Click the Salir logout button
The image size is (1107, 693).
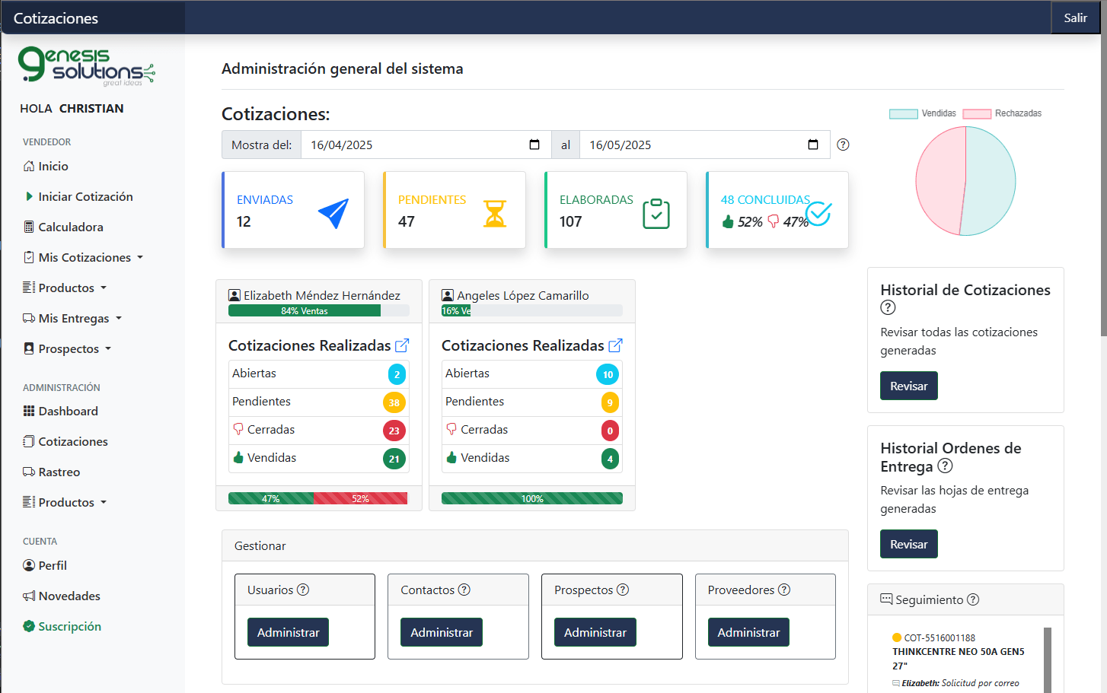click(x=1075, y=17)
